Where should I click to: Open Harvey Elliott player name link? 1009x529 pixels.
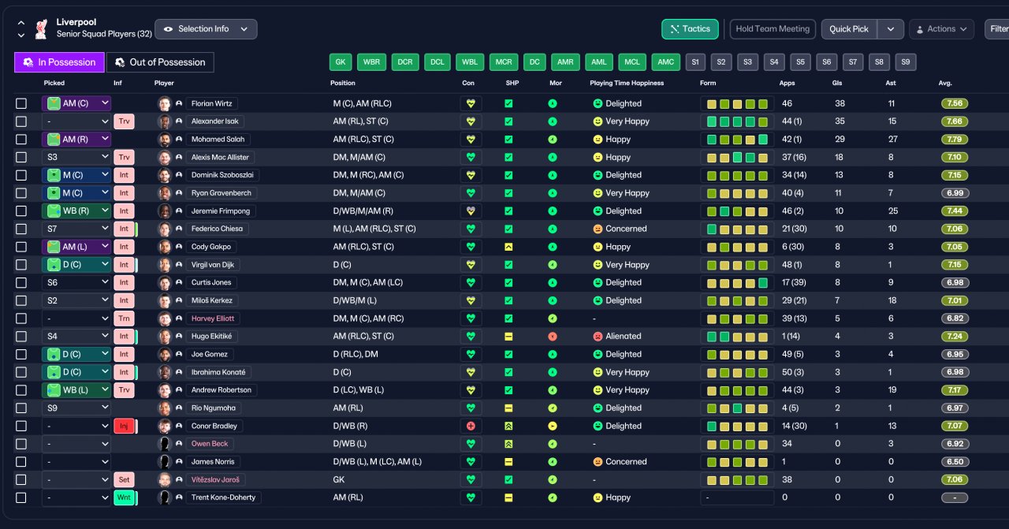pyautogui.click(x=213, y=319)
